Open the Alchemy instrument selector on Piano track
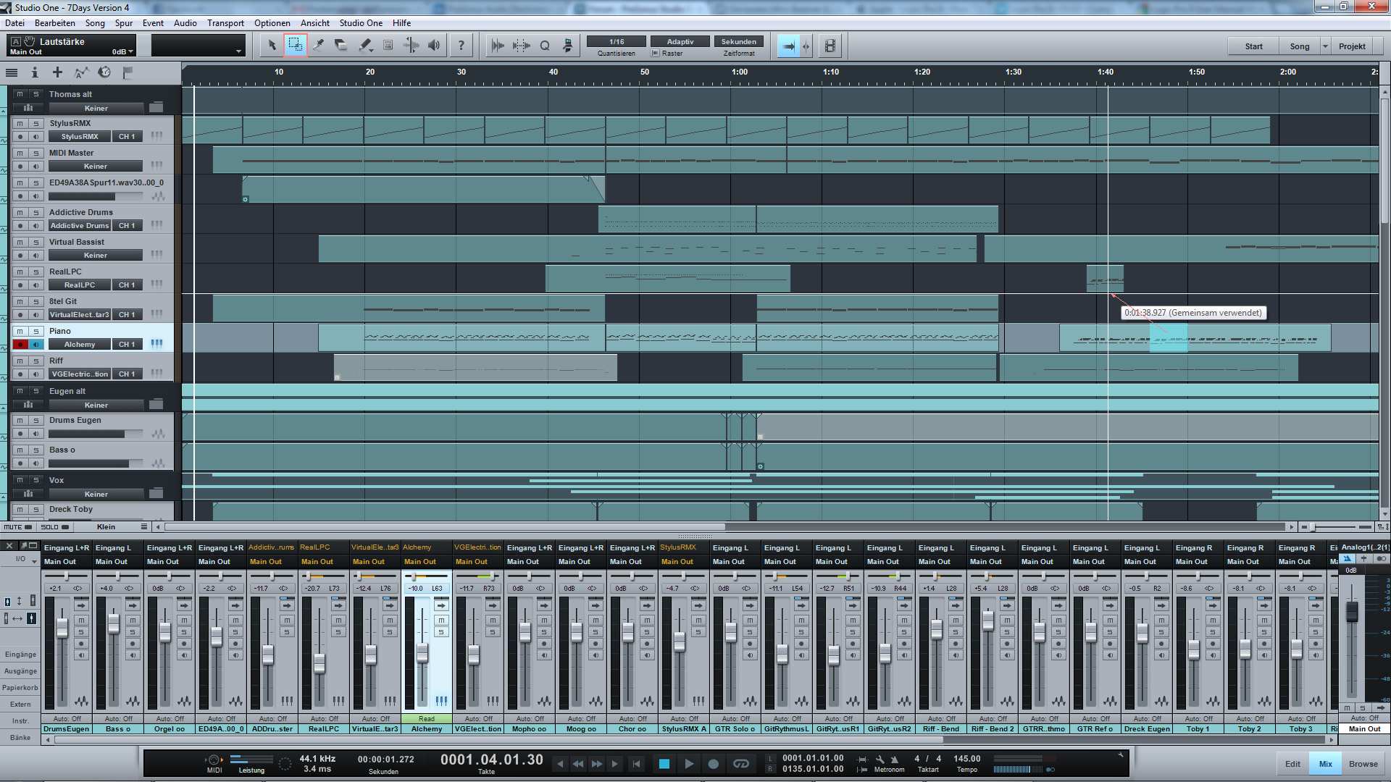Image resolution: width=1391 pixels, height=782 pixels. click(80, 345)
